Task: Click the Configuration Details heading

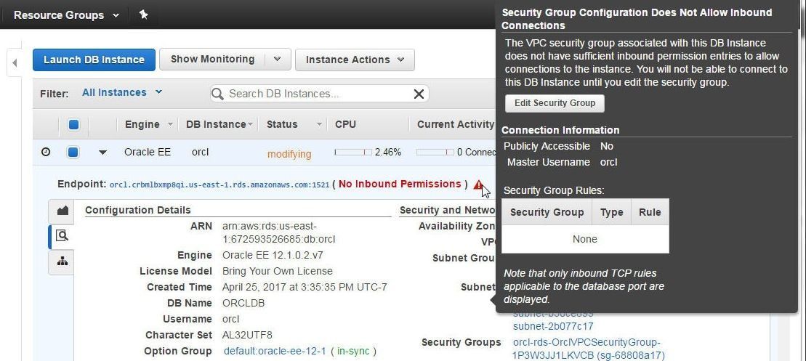Action: [138, 210]
